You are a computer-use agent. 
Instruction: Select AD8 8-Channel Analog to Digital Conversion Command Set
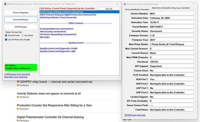coord(68,15)
